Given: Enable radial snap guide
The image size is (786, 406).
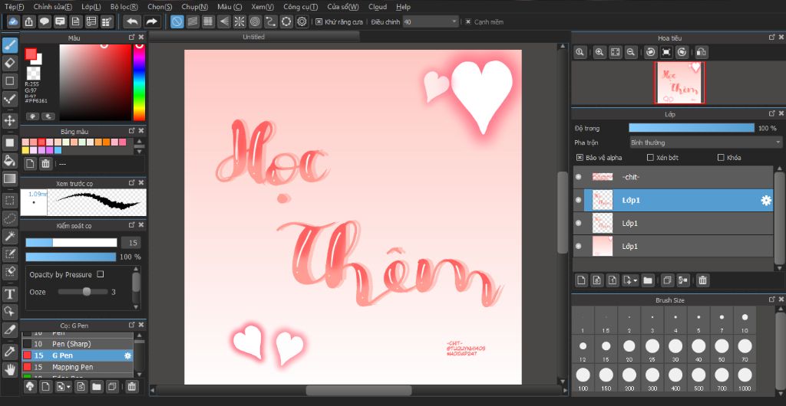Looking at the screenshot, I should pyautogui.click(x=239, y=21).
